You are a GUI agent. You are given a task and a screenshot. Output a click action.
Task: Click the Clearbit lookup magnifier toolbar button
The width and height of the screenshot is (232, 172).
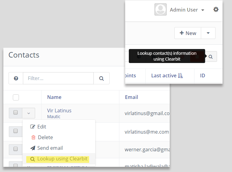(x=211, y=57)
